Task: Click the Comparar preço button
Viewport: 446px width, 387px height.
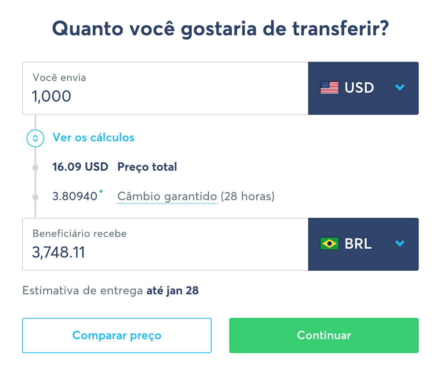Action: [116, 335]
